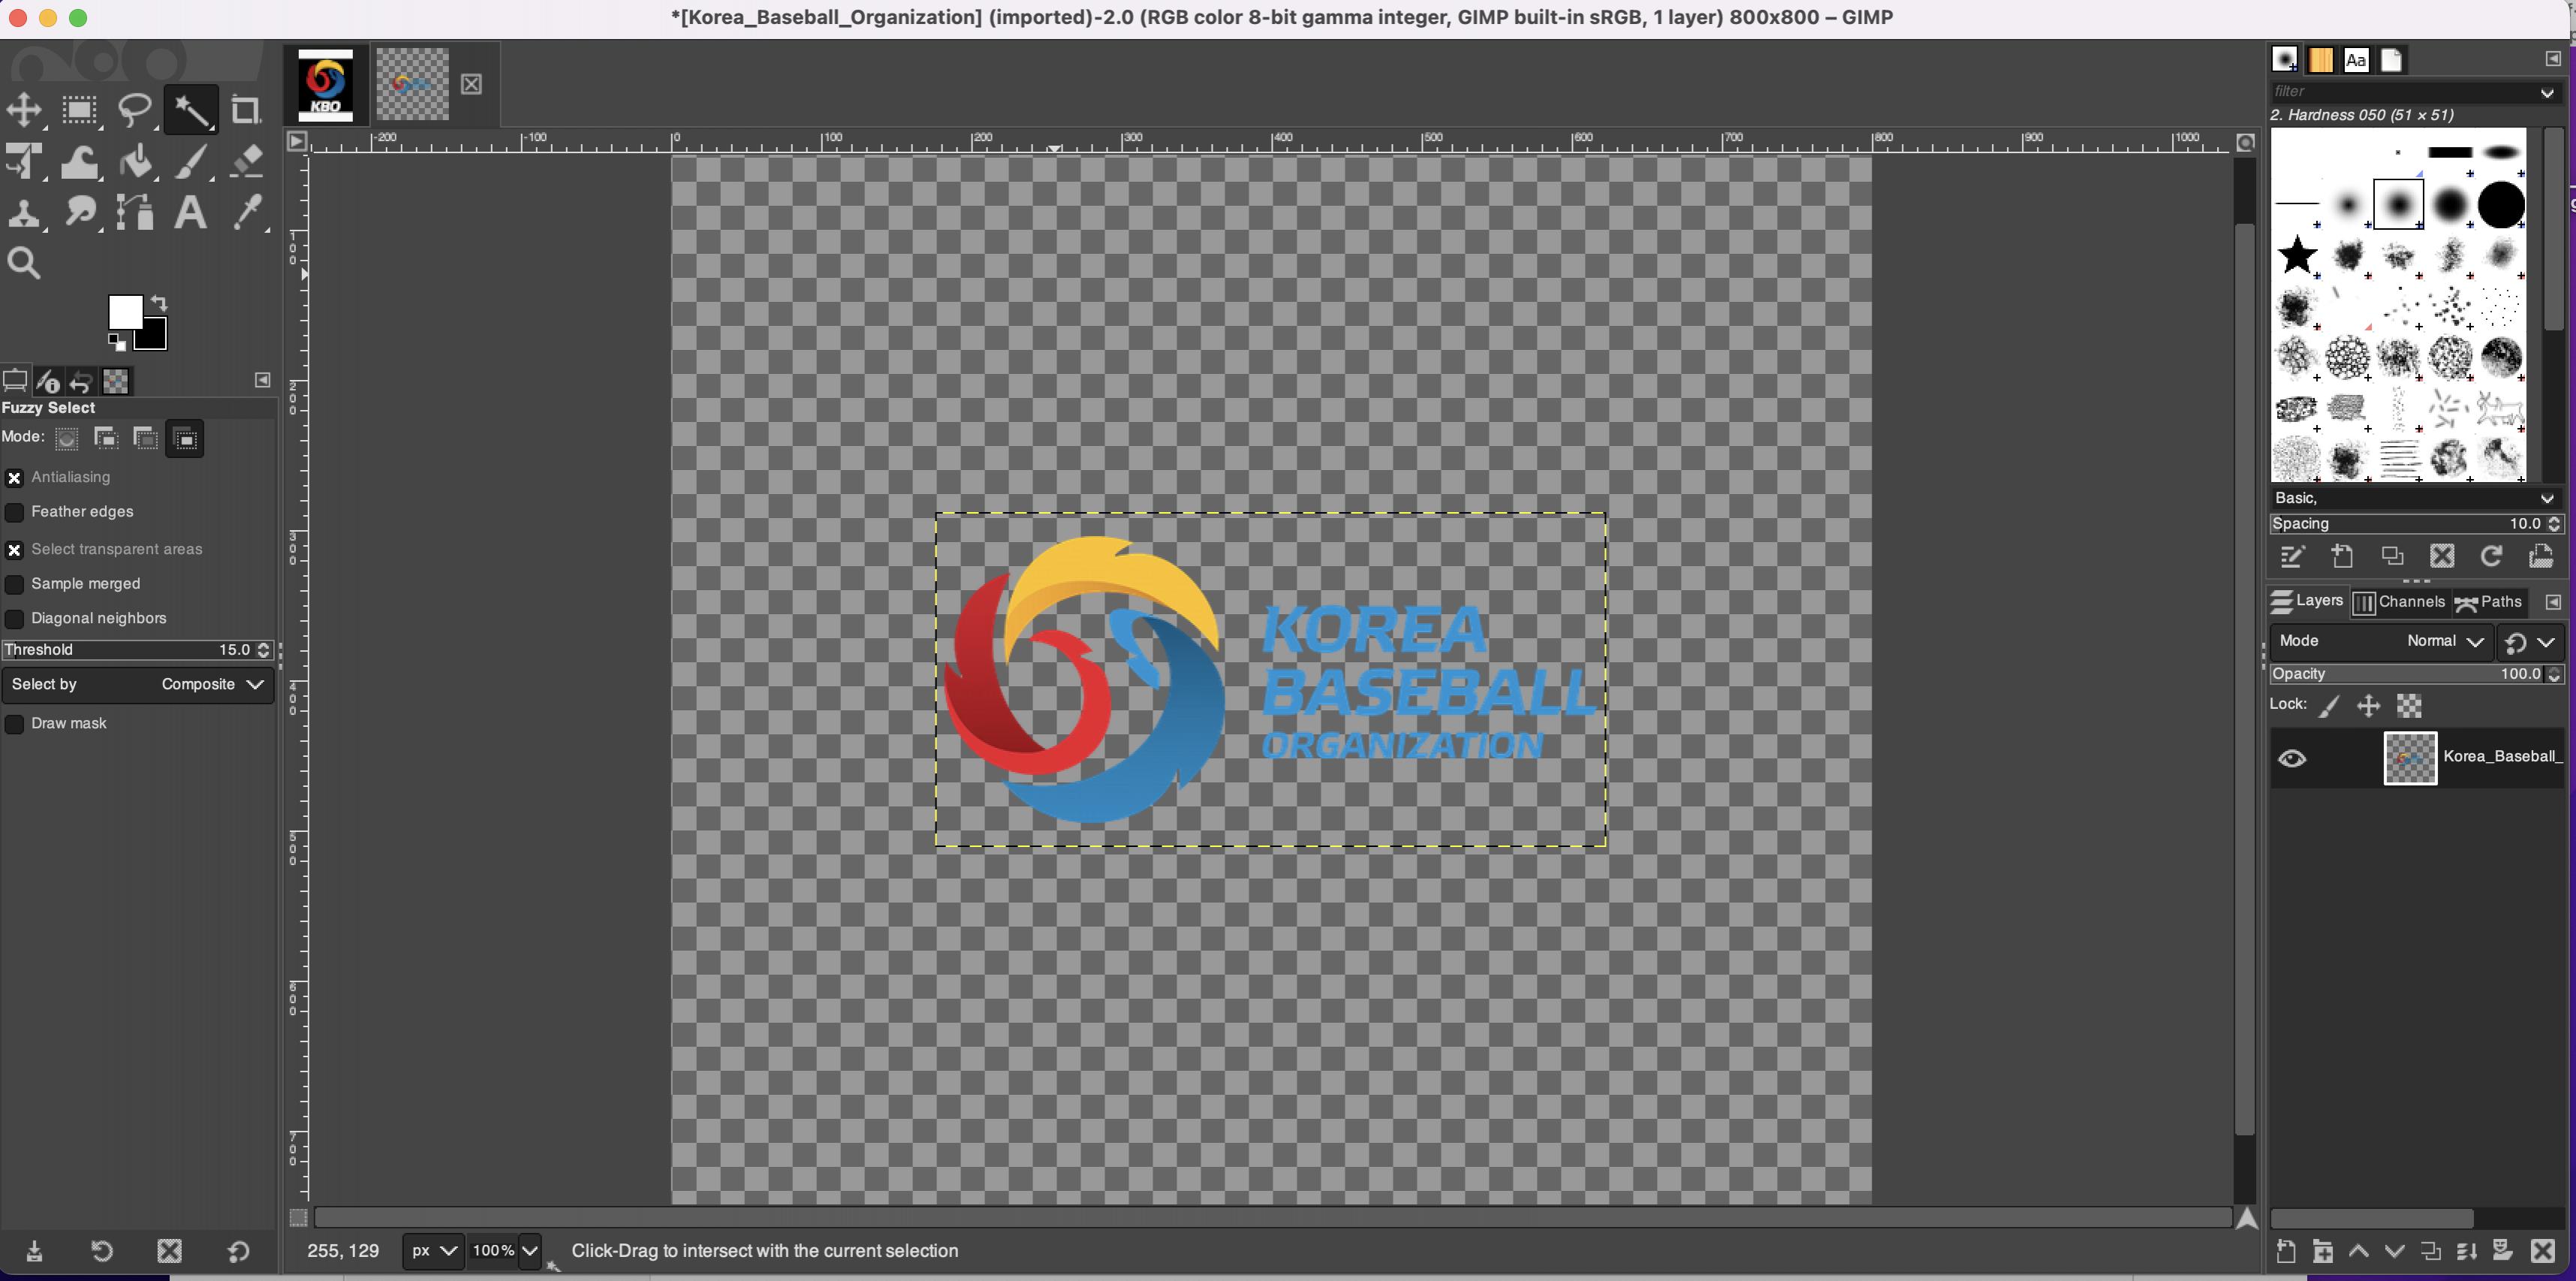Screen dimensions: 2576x1281
Task: Open the Device Status tab
Action: 48,381
